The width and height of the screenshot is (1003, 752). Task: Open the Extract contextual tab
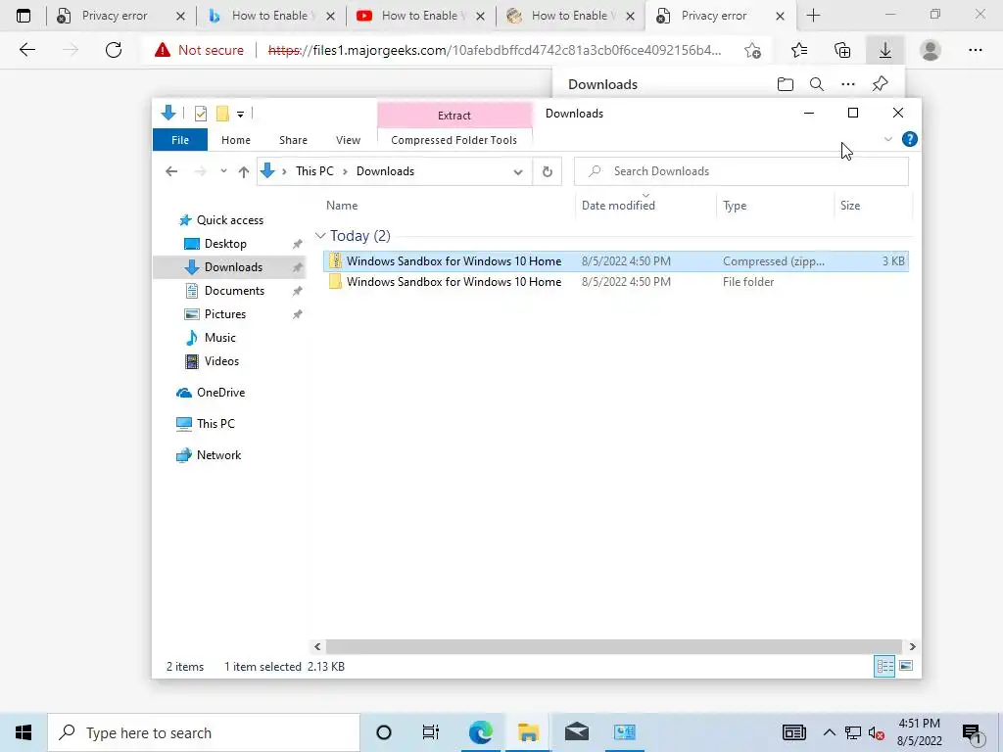point(454,116)
